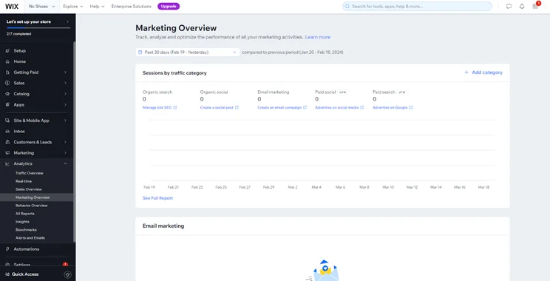Click Enterprise Solutions link
Image resolution: width=550 pixels, height=281 pixels.
pyautogui.click(x=131, y=7)
